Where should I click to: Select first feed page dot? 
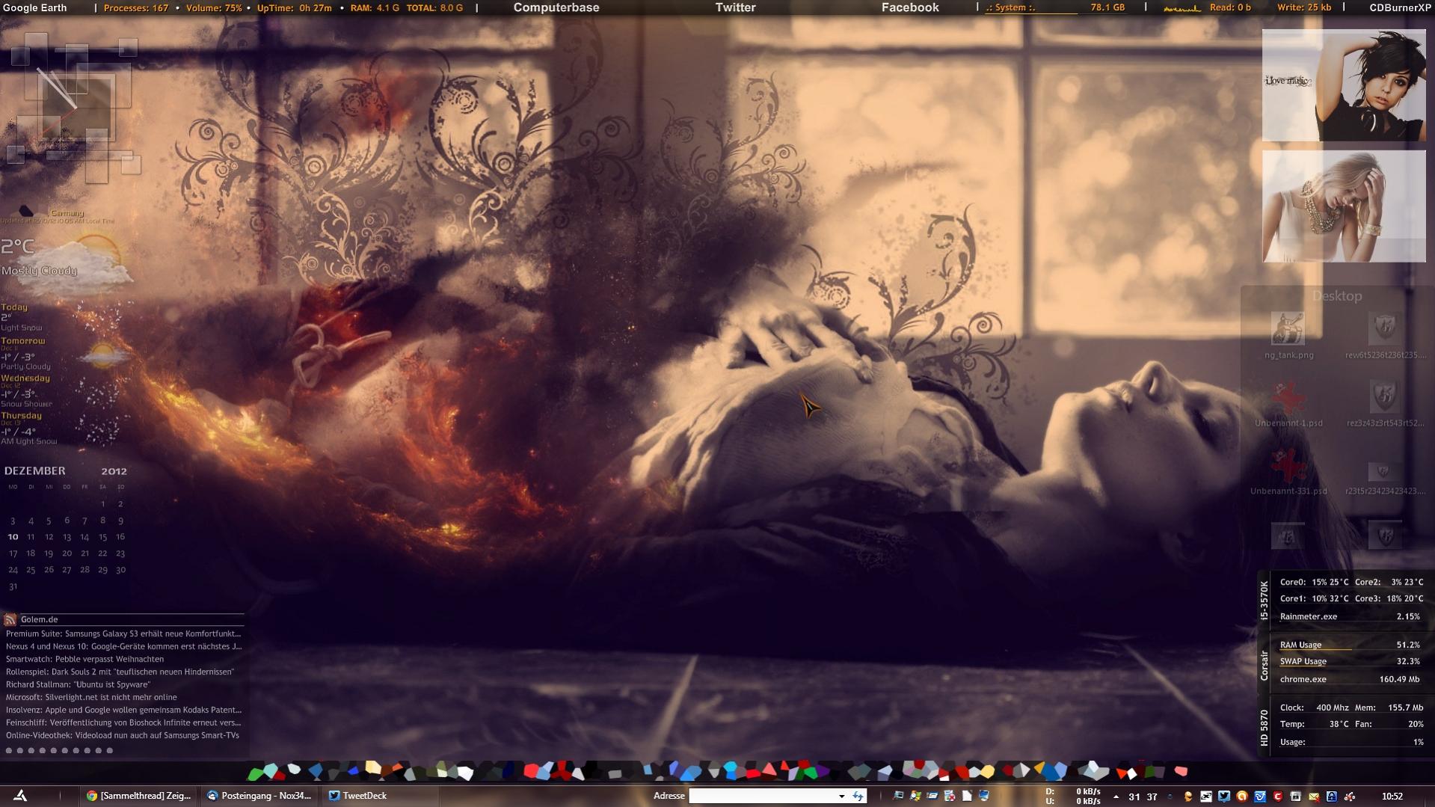click(x=9, y=750)
